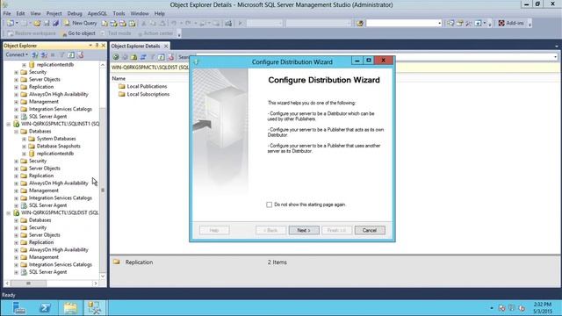
Task: Open the Connect dropdown in Object Explorer
Action: click(17, 54)
